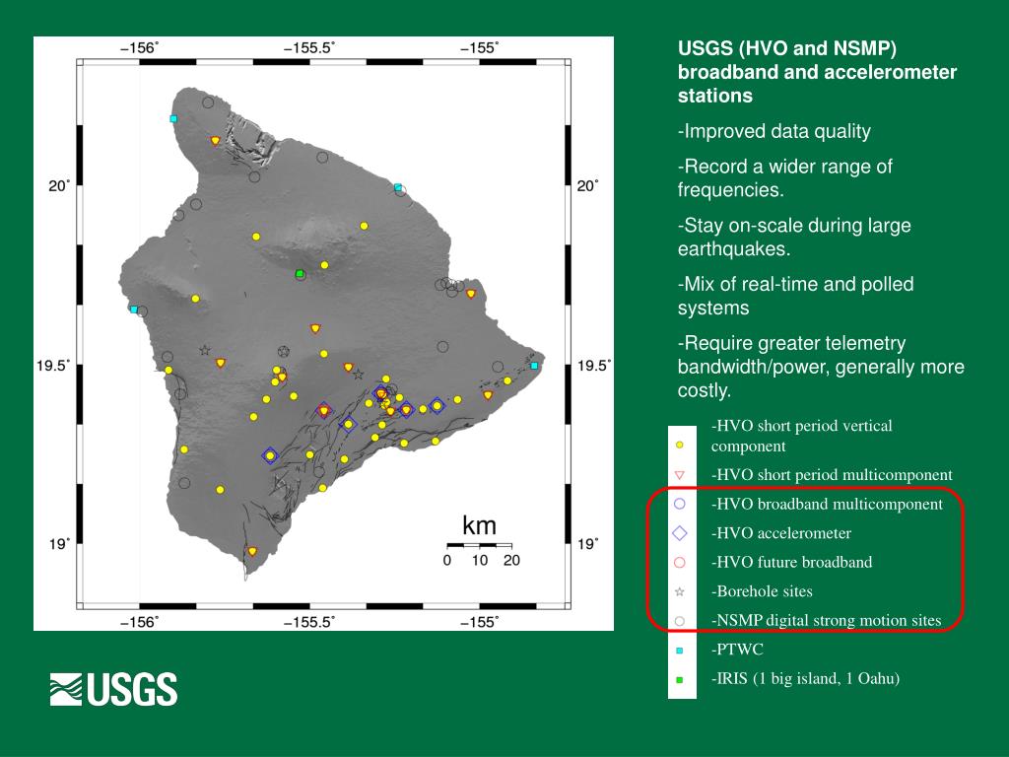Click cyan PTWC marker on the northeast coast
Screen dimensions: 1009x757
click(x=398, y=187)
